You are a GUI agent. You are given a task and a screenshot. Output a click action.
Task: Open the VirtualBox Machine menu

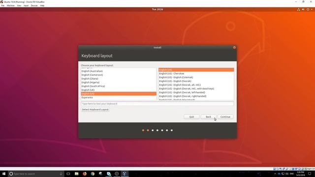pyautogui.click(x=11, y=5)
